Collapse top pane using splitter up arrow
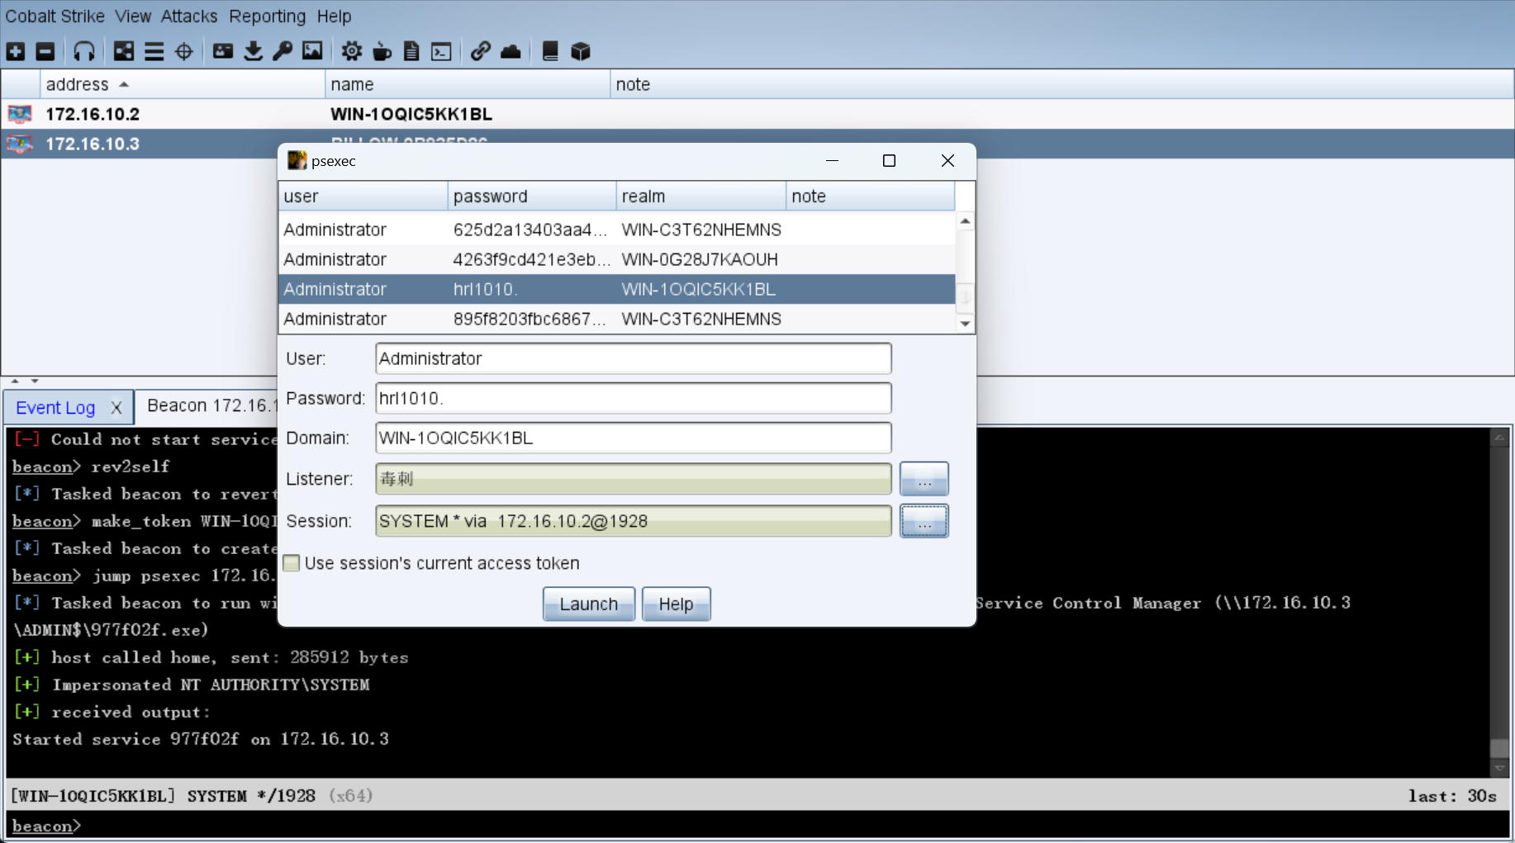 click(x=15, y=381)
